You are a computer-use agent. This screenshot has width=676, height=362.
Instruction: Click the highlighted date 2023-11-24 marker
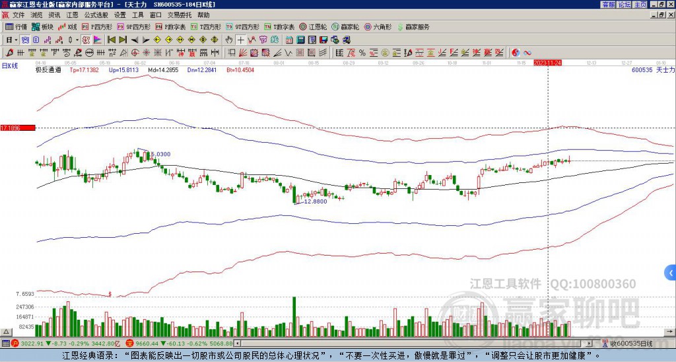coord(547,63)
